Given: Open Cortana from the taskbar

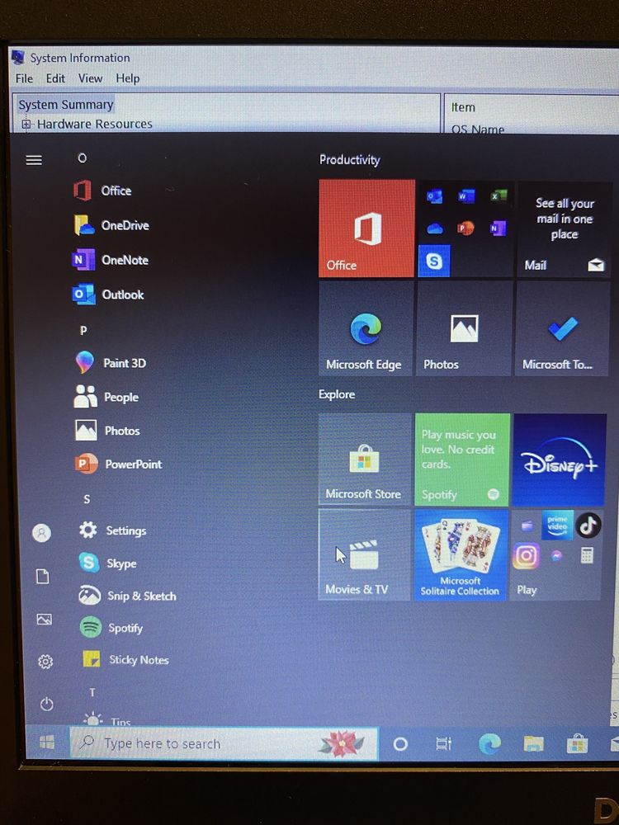Looking at the screenshot, I should 400,744.
